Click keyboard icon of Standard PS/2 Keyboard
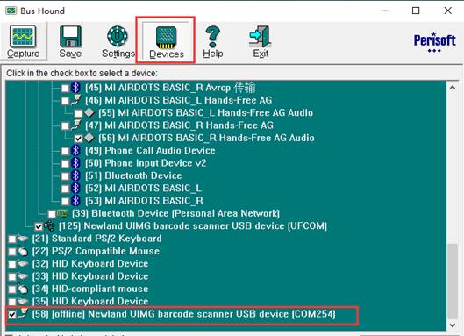Viewport: 464px width, 336px height. pyautogui.click(x=23, y=239)
